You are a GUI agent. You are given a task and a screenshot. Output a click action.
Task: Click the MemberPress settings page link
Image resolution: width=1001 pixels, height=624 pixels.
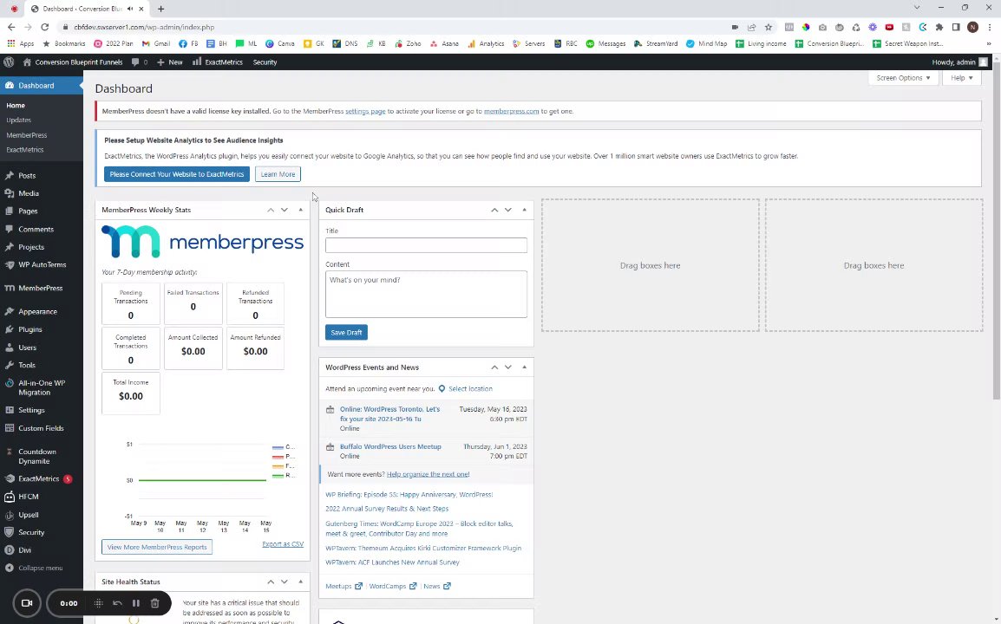(x=365, y=111)
